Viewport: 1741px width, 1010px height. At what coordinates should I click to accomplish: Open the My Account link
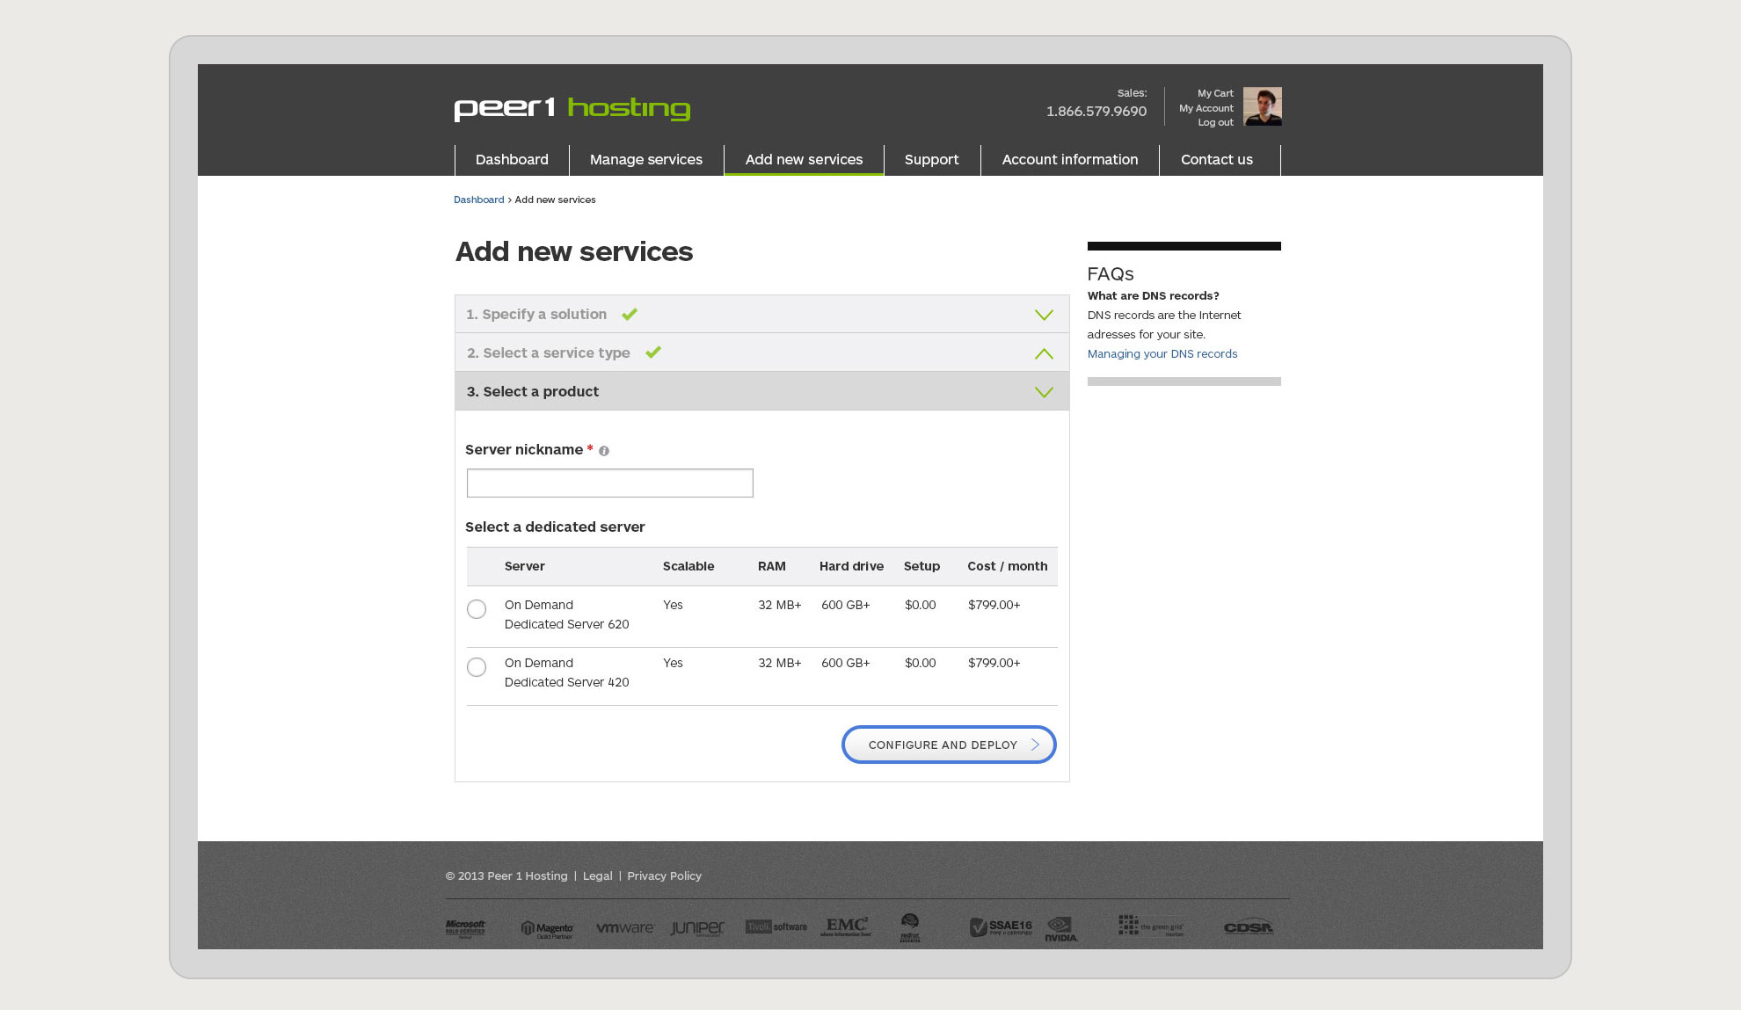1206,108
